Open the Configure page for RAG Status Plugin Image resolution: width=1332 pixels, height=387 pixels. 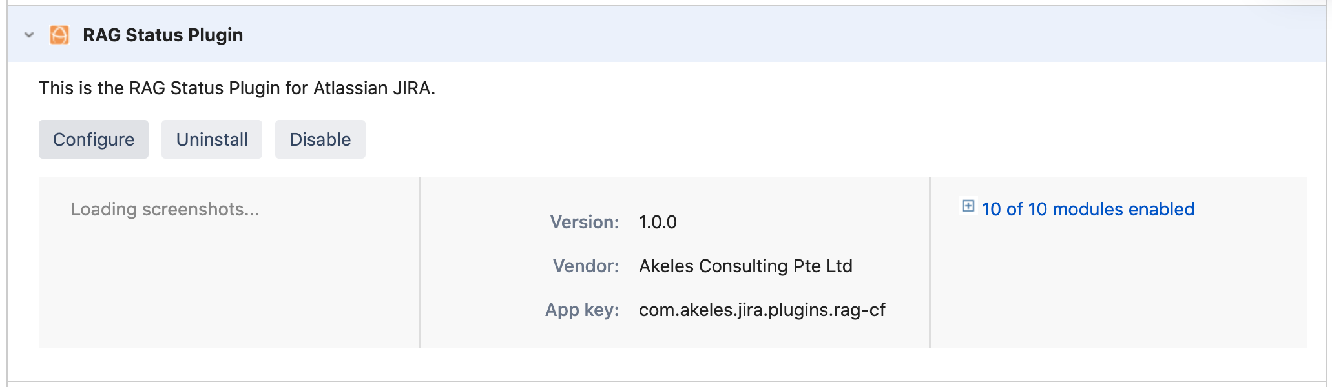(x=93, y=139)
